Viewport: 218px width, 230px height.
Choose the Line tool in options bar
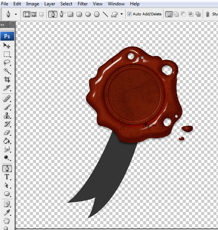pyautogui.click(x=105, y=14)
